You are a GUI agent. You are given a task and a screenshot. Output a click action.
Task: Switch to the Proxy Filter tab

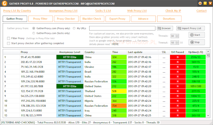[x=41, y=19]
